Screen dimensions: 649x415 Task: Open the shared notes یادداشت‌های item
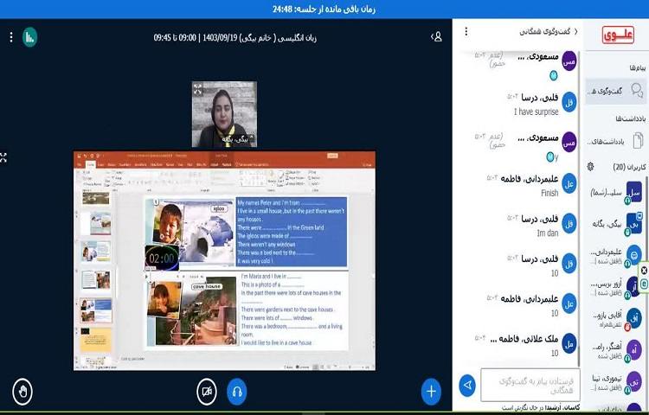pyautogui.click(x=616, y=142)
